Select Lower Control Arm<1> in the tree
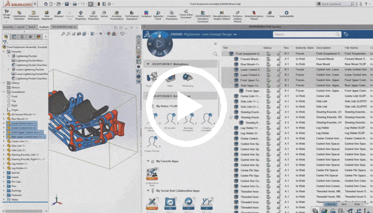The width and height of the screenshot is (373, 213). tap(22, 123)
